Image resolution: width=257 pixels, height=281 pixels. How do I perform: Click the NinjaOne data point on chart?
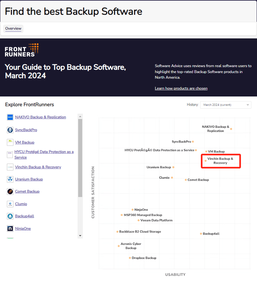tap(133, 210)
